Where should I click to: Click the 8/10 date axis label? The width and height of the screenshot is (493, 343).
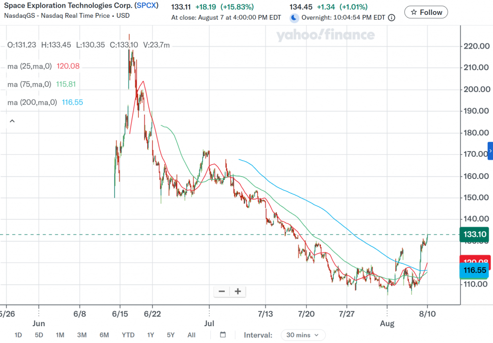click(x=428, y=314)
